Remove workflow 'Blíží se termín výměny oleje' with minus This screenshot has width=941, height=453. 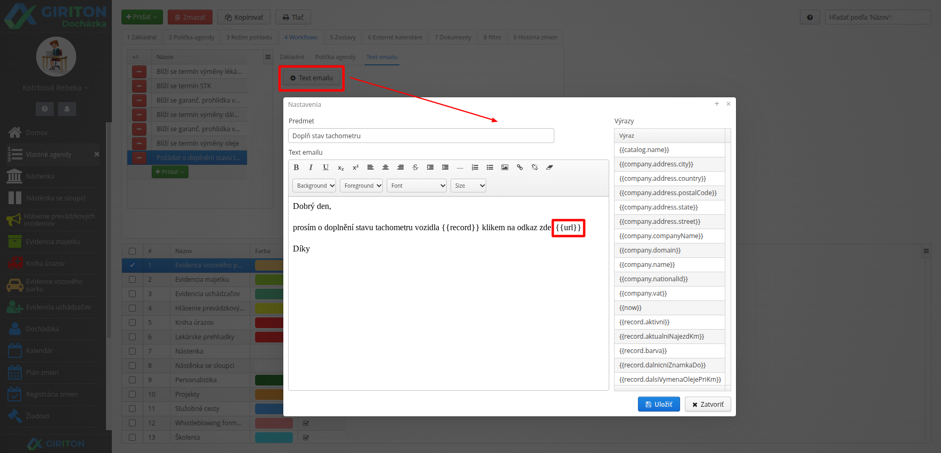point(139,143)
